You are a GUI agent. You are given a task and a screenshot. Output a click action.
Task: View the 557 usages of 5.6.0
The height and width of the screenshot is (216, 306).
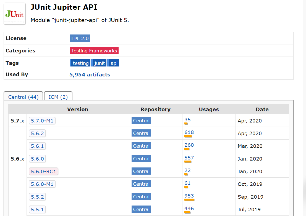click(189, 158)
